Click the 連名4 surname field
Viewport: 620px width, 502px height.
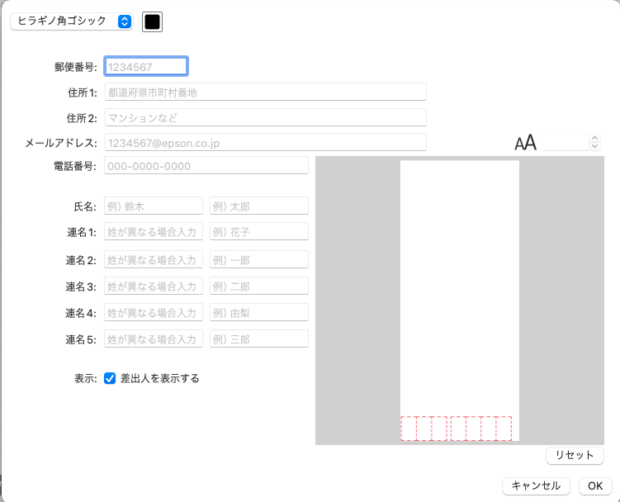[x=154, y=313]
